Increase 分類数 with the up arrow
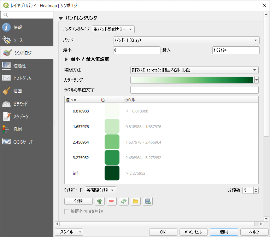 pos(256,189)
